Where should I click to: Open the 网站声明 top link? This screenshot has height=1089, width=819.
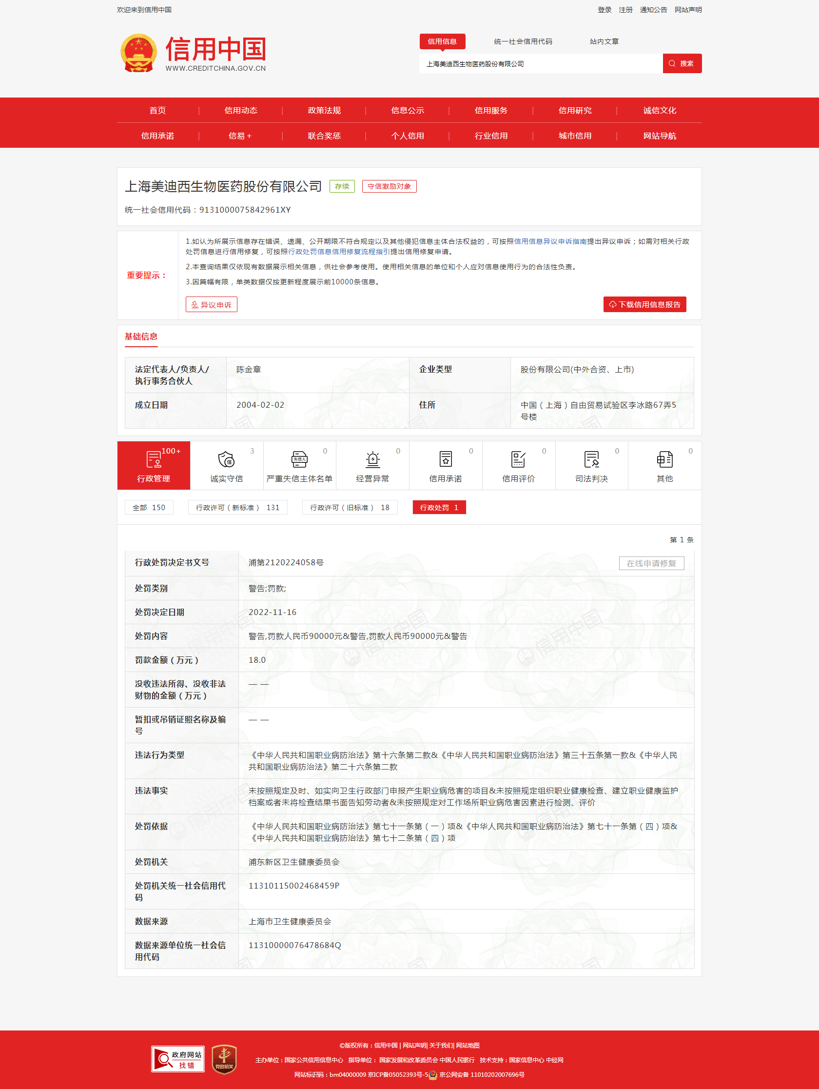click(x=688, y=10)
